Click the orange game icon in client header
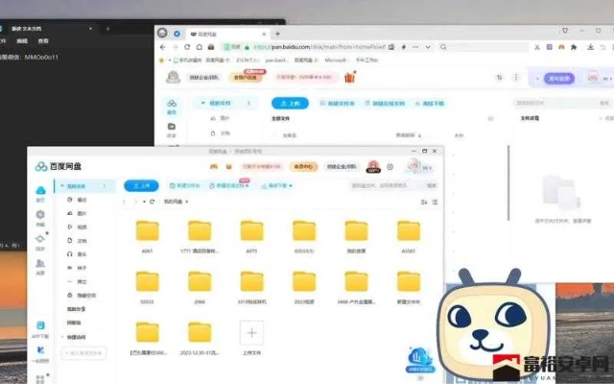614x384 pixels. pos(214,166)
